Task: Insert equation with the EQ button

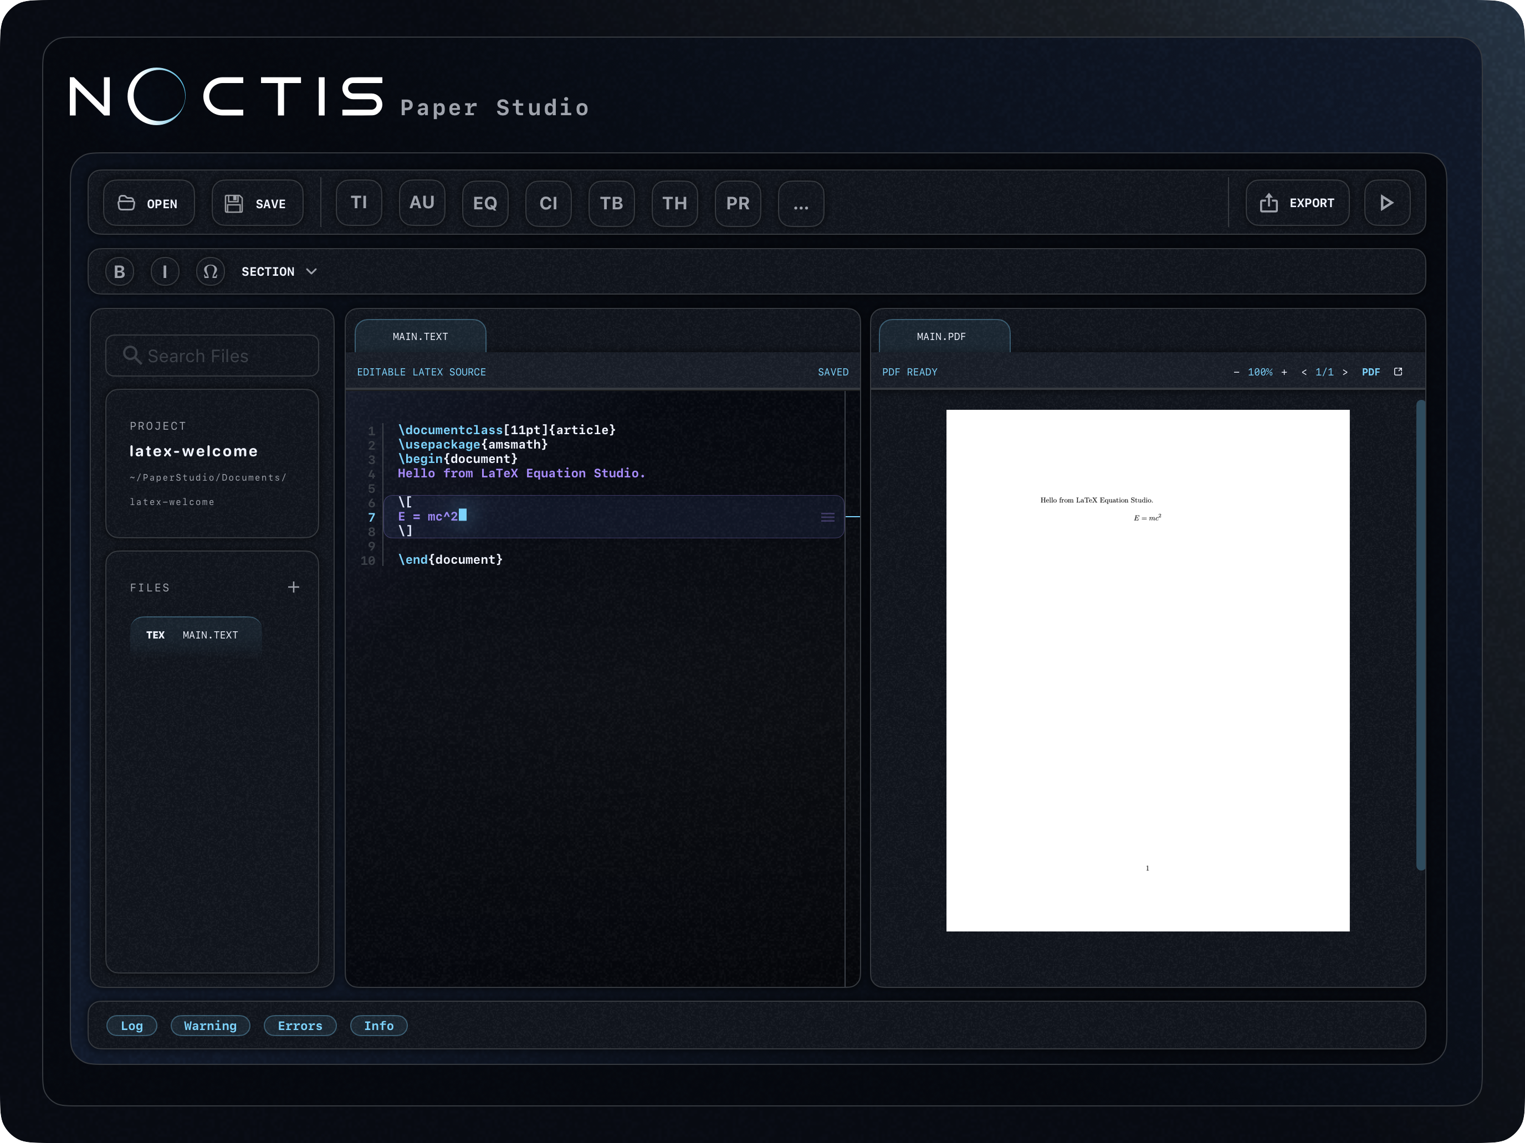Action: tap(485, 203)
